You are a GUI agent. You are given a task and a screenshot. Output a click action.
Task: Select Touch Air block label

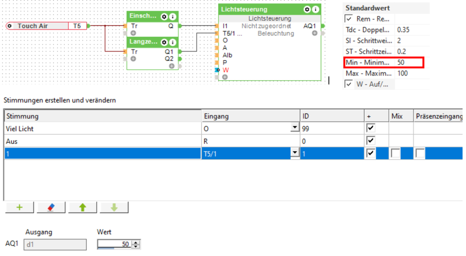pos(33,26)
